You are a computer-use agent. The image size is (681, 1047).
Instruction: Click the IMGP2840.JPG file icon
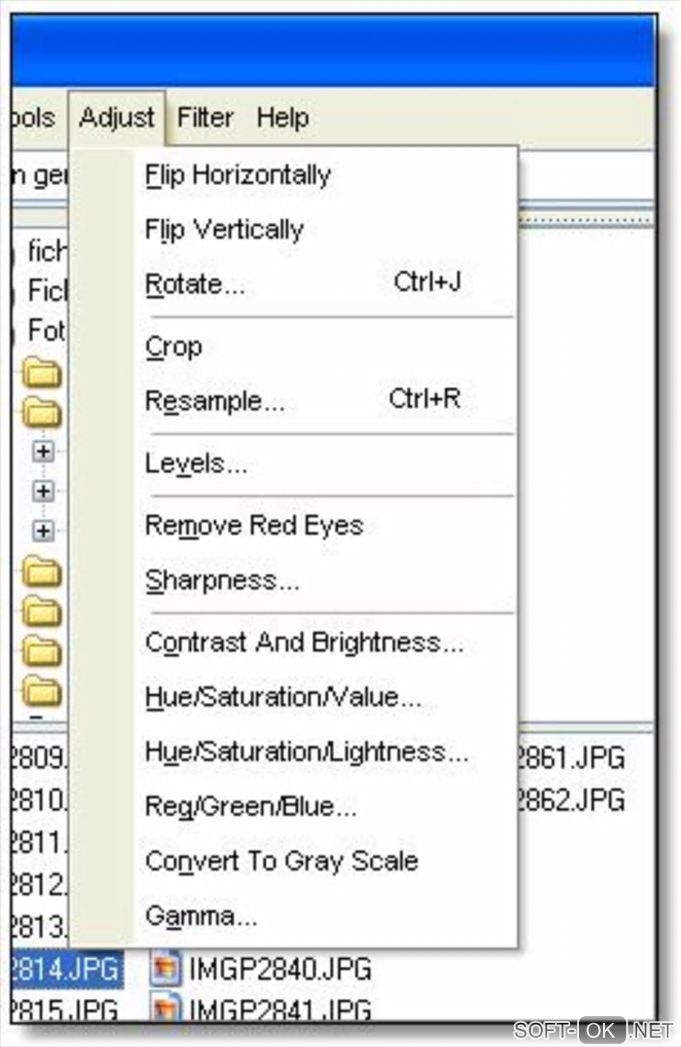[x=164, y=968]
